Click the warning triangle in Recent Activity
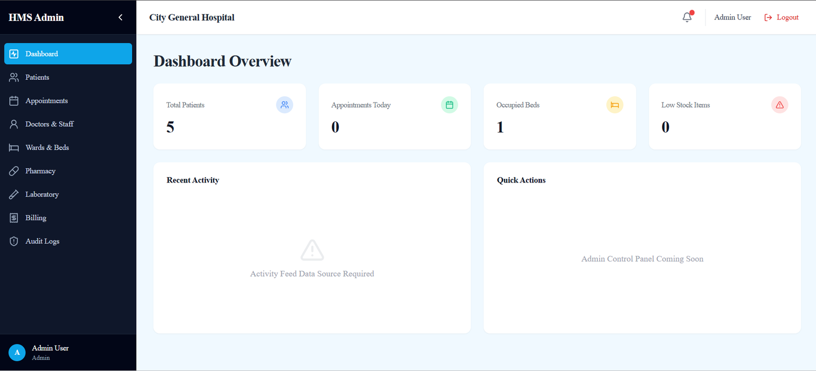Screen dimensions: 816x371 (x=312, y=250)
